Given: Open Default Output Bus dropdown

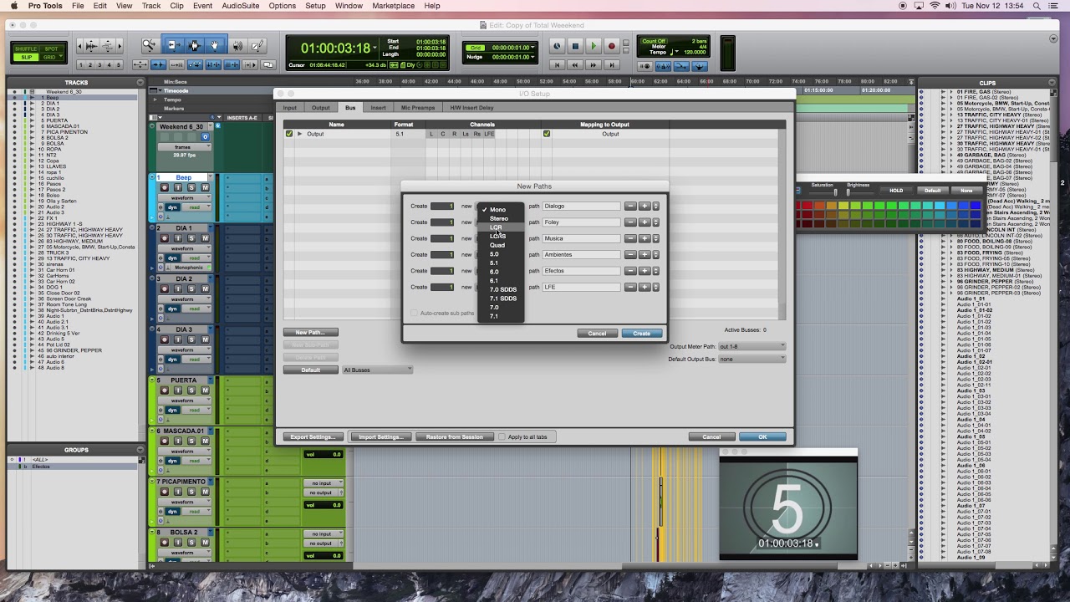Looking at the screenshot, I should (x=752, y=360).
